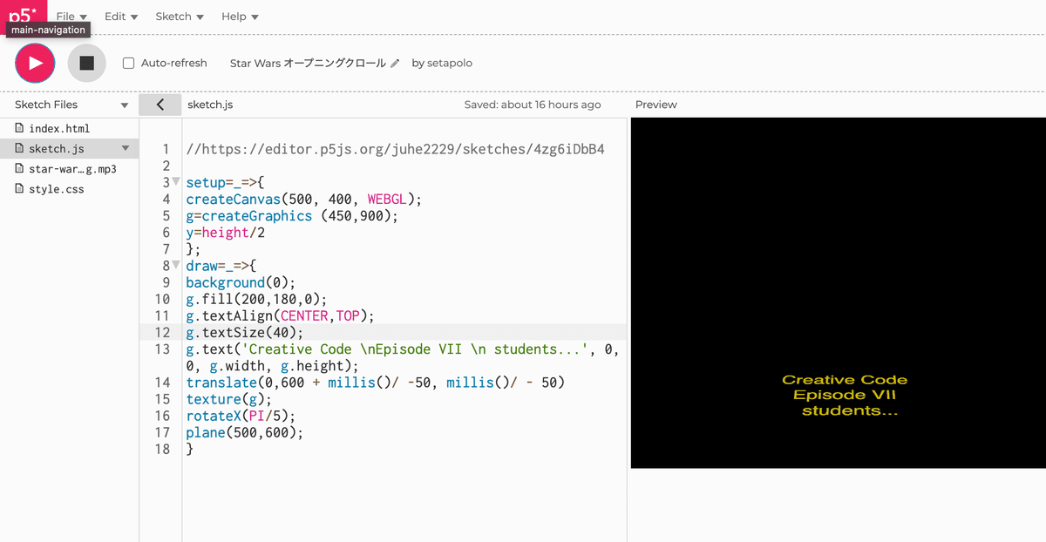This screenshot has width=1046, height=542.
Task: Fold the draw function at line 8
Action: click(x=177, y=265)
